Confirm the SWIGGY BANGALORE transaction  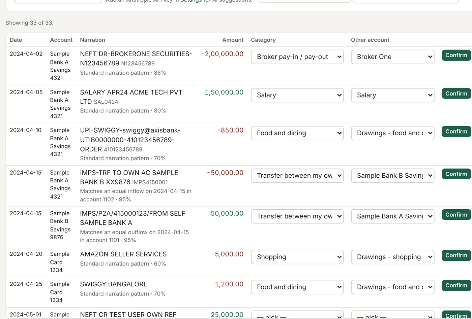tap(457, 285)
